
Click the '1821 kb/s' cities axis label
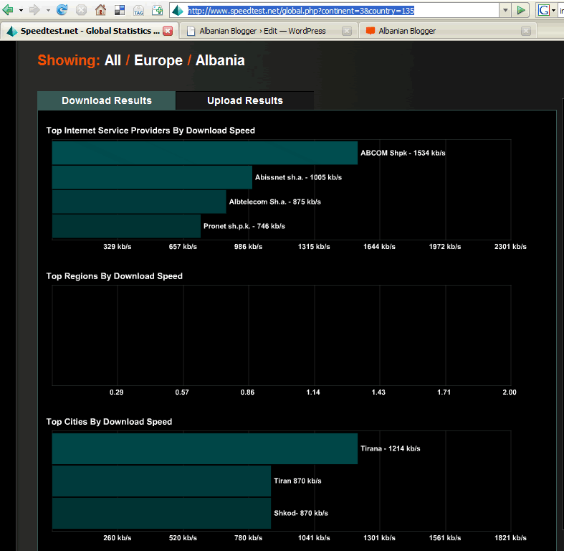pyautogui.click(x=510, y=538)
